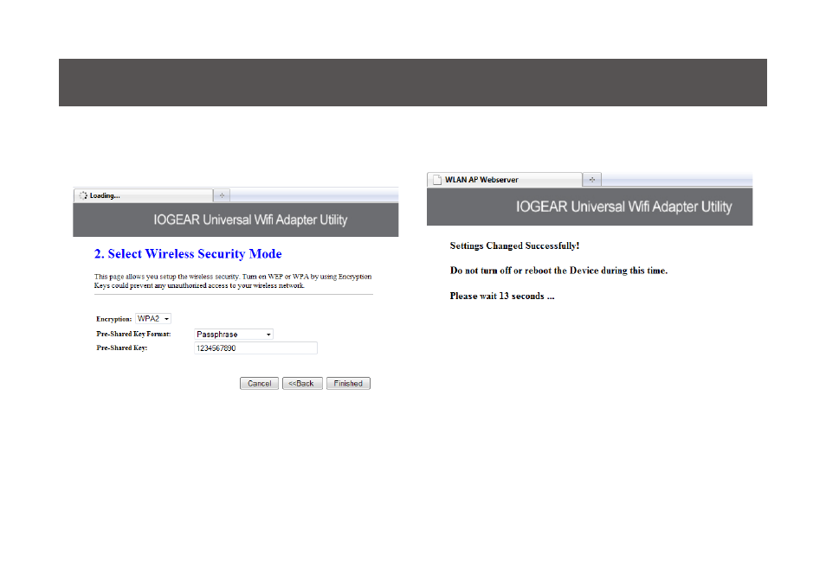Click IOGEAR Utility banner title in right window

tap(623, 207)
